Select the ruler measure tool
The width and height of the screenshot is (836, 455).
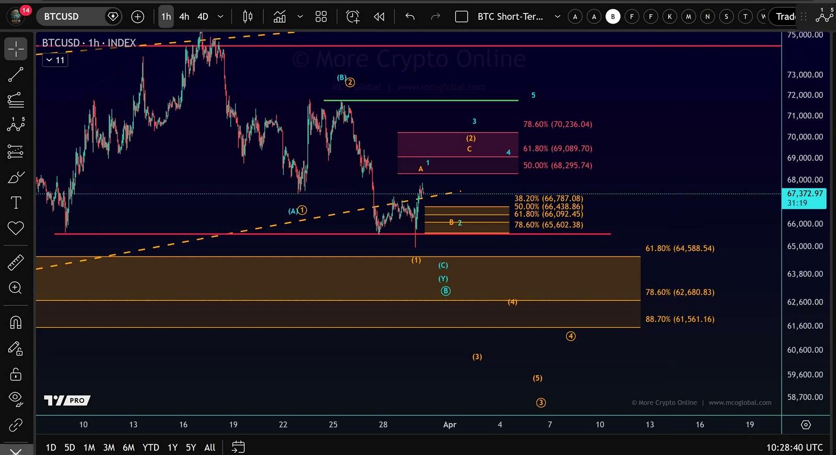[x=16, y=262]
